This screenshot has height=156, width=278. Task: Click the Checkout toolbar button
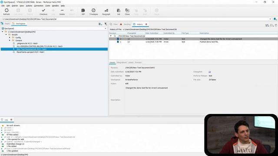[43, 12]
